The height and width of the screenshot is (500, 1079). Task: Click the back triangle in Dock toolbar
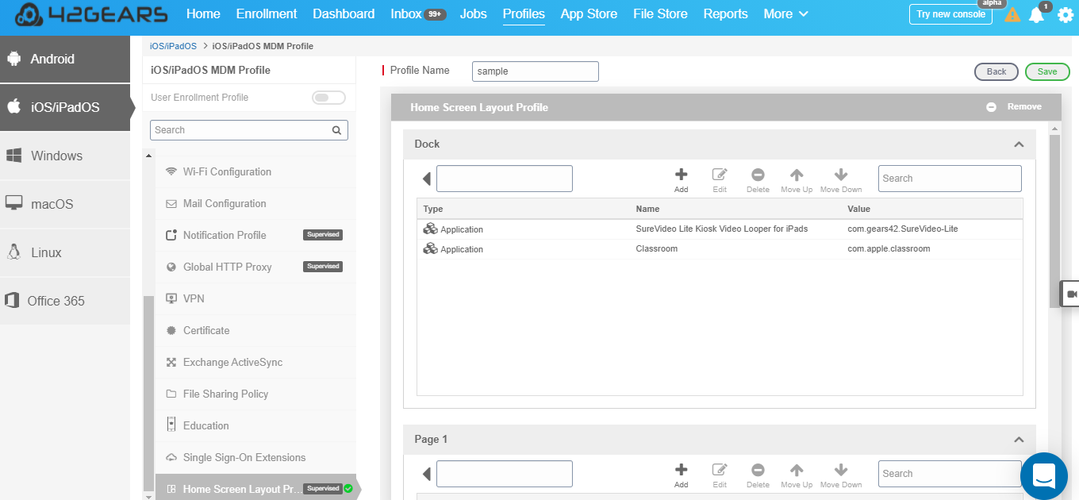[426, 179]
